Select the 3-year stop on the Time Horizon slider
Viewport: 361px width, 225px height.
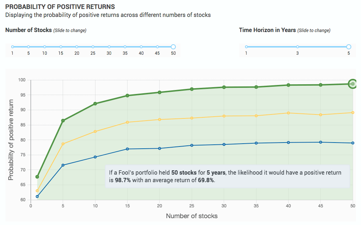[x=297, y=46]
